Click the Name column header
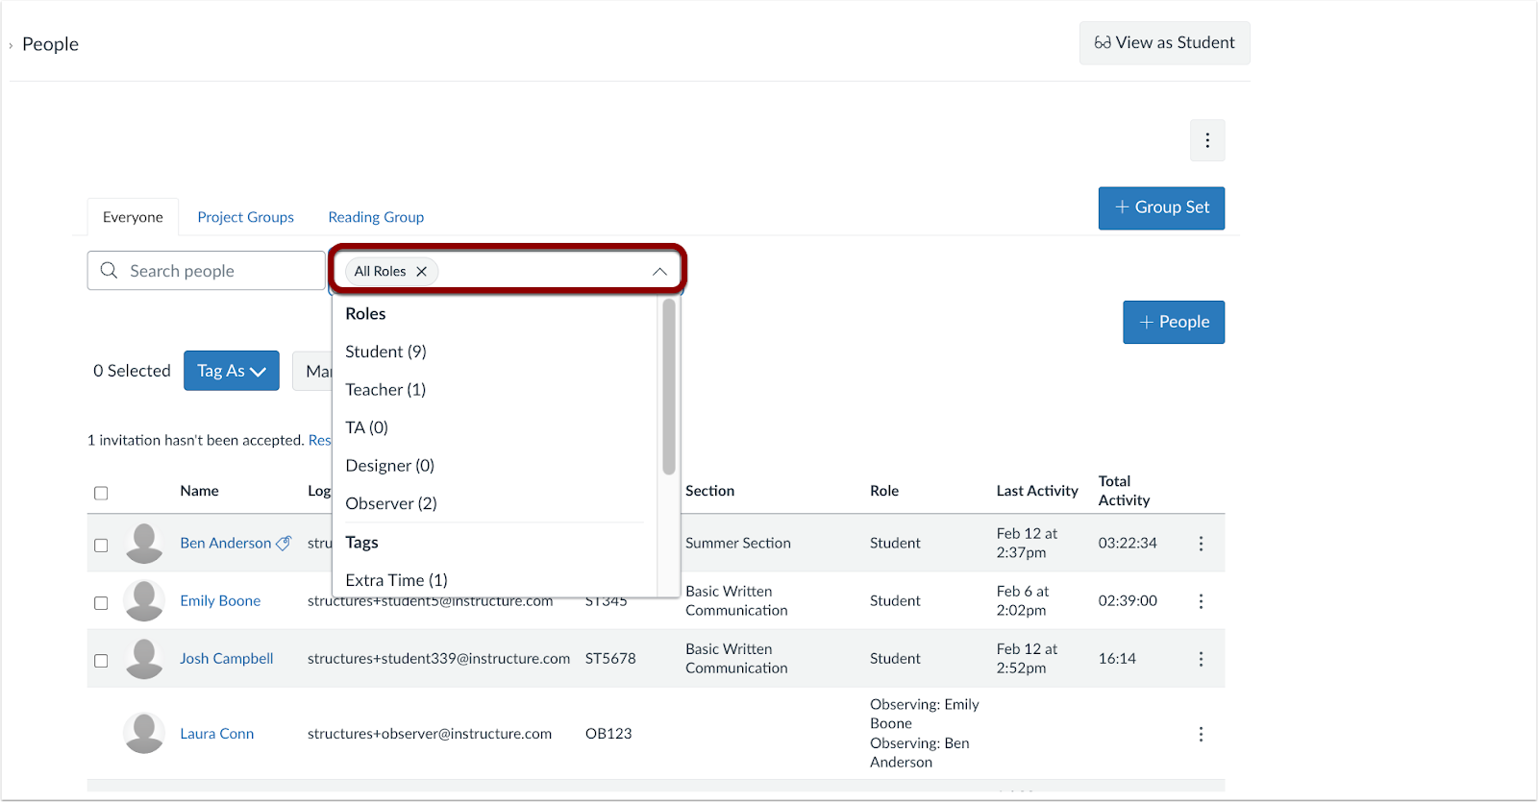Screen dimensions: 1538x802 coord(199,491)
